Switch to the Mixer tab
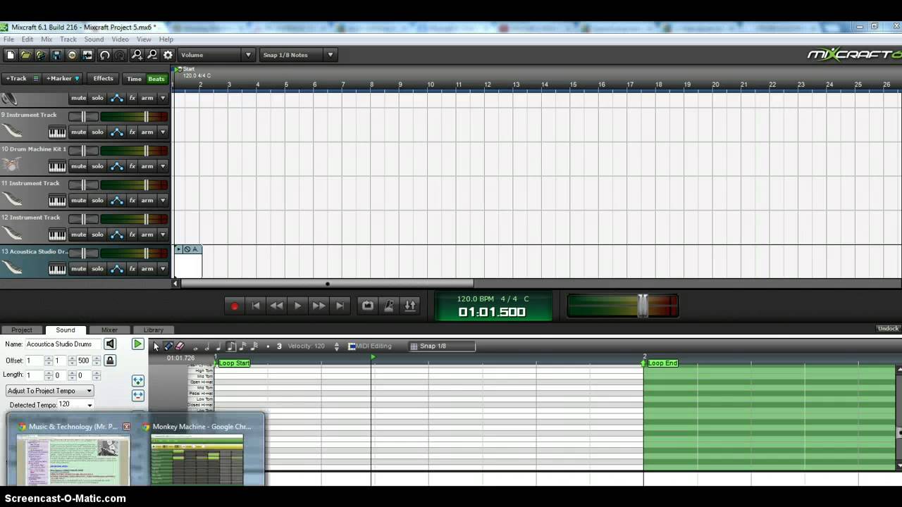 109,330
